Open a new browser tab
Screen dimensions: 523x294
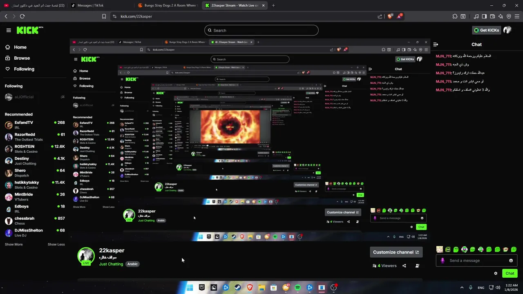273,5
